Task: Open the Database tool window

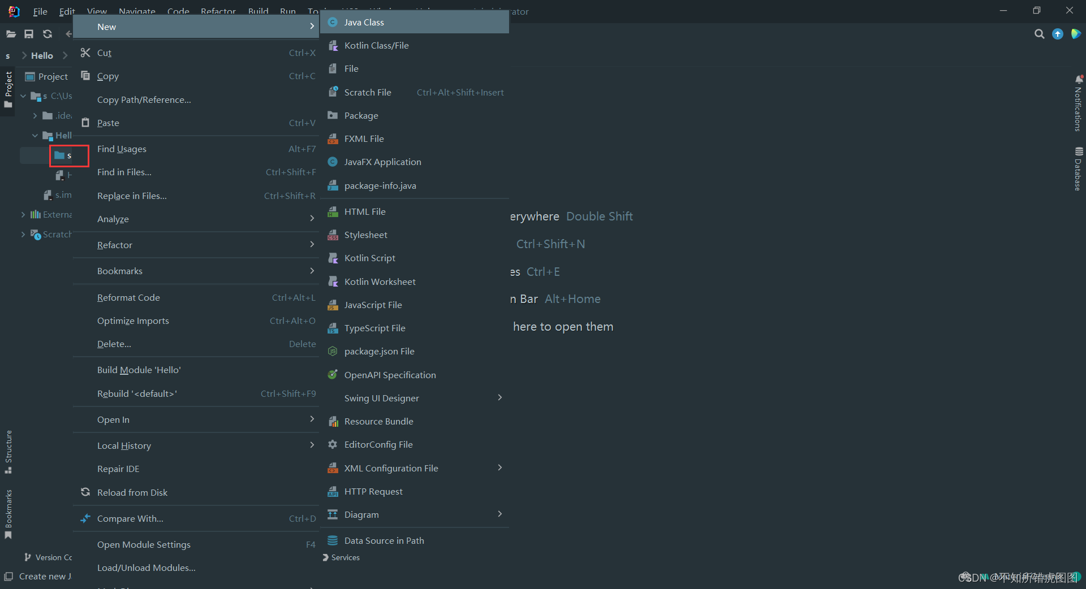Action: [x=1078, y=169]
